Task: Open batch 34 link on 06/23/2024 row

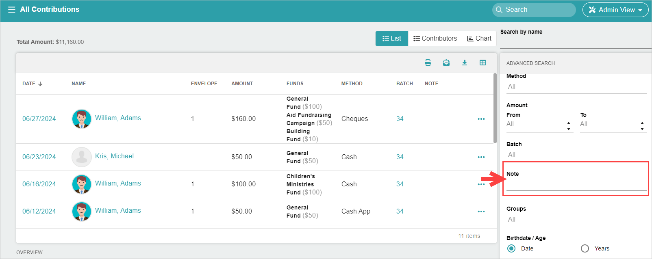Action: pyautogui.click(x=400, y=157)
